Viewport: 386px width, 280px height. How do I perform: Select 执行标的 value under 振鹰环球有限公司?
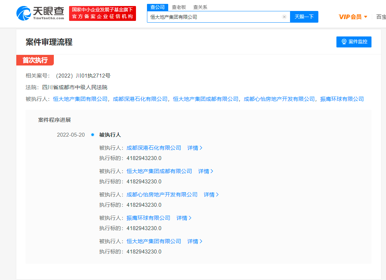click(144, 228)
